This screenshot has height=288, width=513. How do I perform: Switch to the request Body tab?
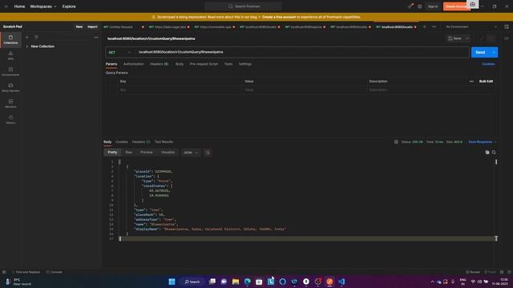pos(180,64)
